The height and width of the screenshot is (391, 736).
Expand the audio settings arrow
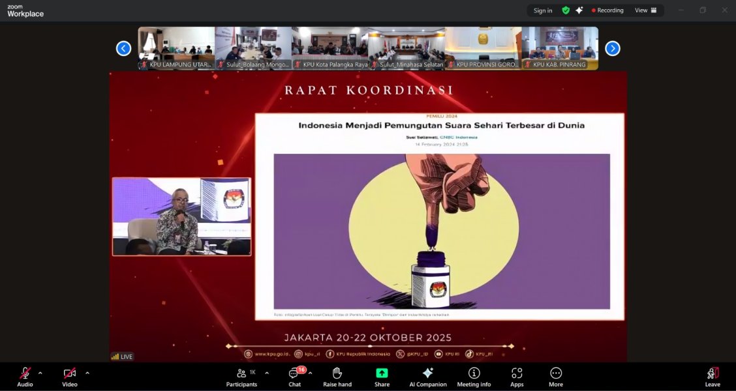tap(40, 373)
